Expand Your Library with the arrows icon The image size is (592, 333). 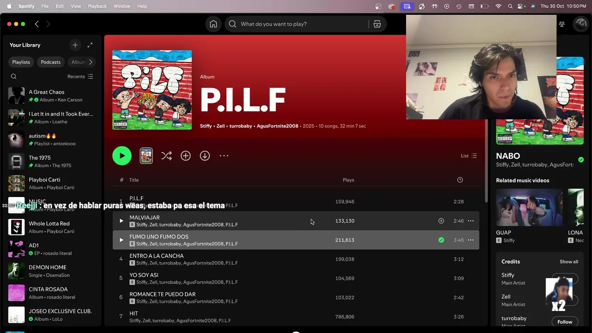pyautogui.click(x=90, y=45)
